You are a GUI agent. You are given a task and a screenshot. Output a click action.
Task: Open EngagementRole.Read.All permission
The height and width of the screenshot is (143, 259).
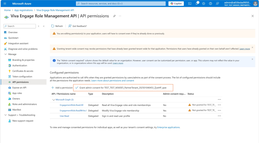pyautogui.click(x=72, y=105)
